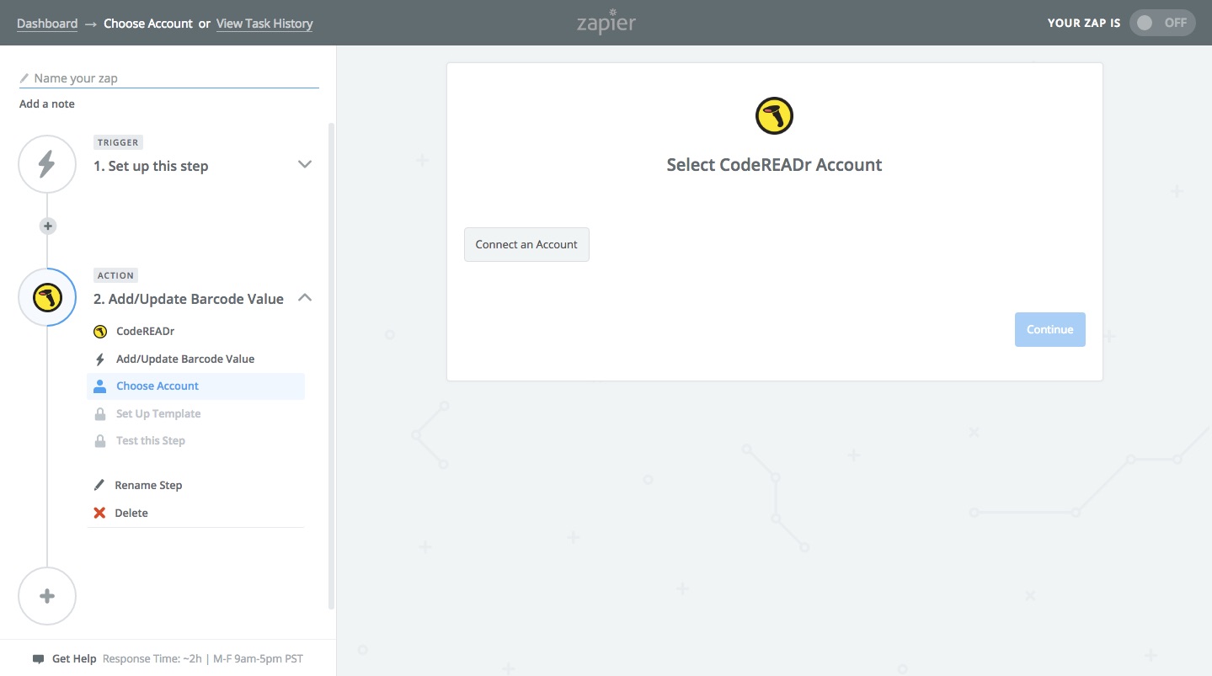This screenshot has width=1212, height=676.
Task: Open View Task History link
Action: [x=264, y=24]
